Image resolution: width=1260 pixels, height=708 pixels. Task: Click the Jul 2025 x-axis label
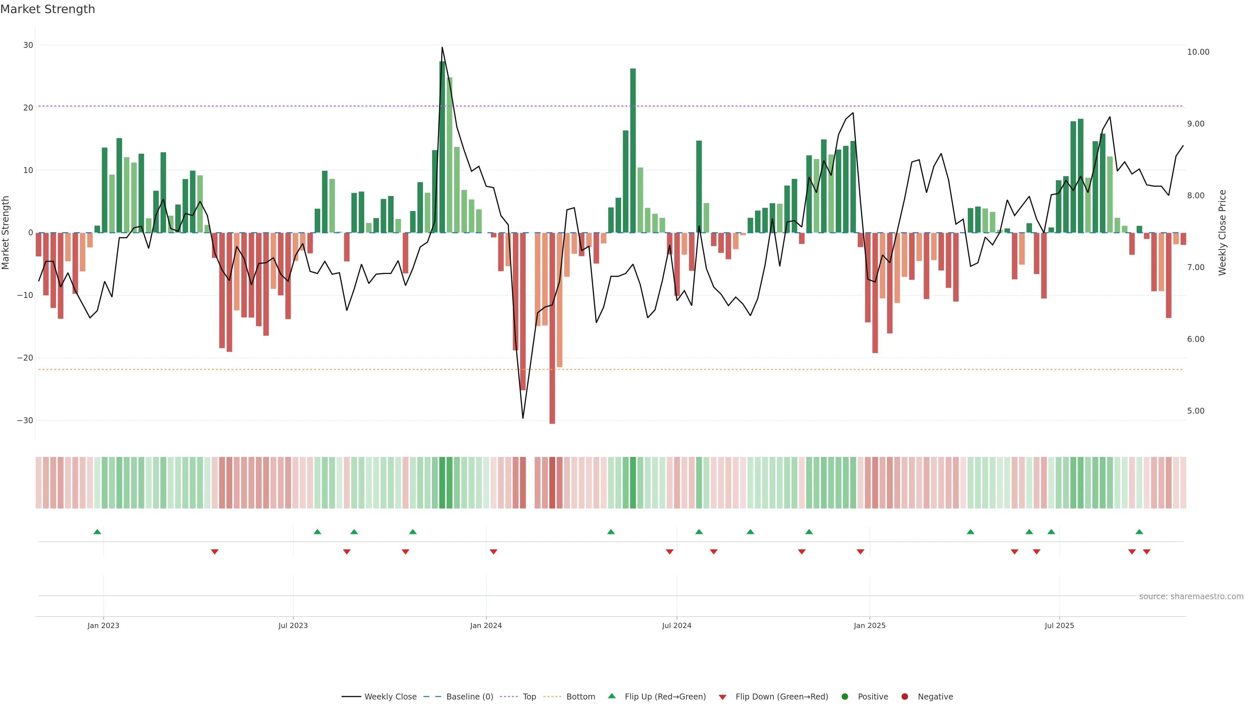coord(1059,625)
